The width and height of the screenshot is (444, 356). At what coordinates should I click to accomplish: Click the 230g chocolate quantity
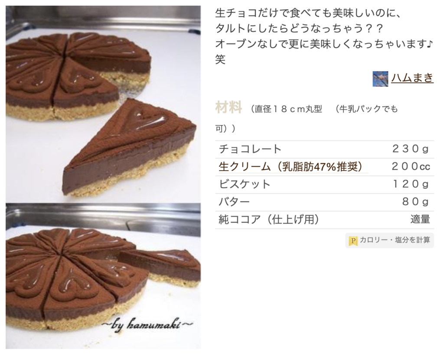[410, 149]
